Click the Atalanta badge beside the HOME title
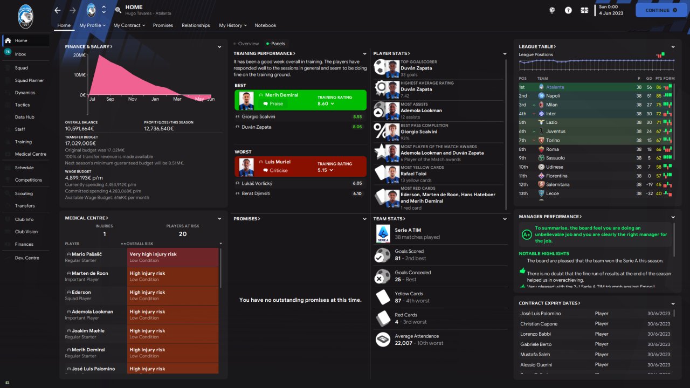This screenshot has height=388, width=690. point(91,10)
